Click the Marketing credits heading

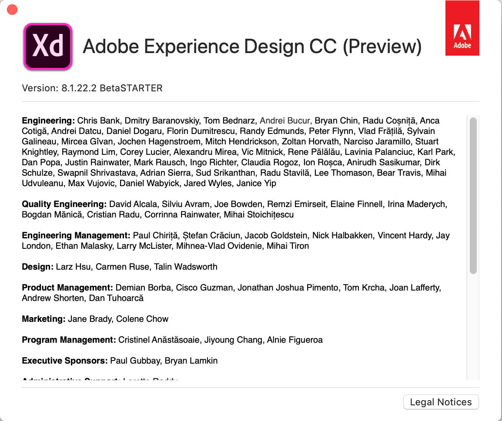point(44,319)
